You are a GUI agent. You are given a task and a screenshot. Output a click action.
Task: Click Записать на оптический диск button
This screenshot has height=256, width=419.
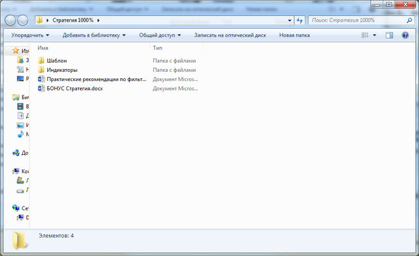pos(230,35)
